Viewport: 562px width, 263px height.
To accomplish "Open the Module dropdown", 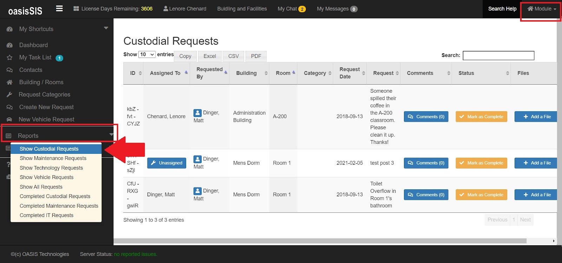I will coord(542,9).
